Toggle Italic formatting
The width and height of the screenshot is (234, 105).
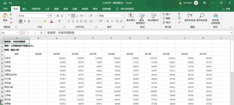pos(25,21)
